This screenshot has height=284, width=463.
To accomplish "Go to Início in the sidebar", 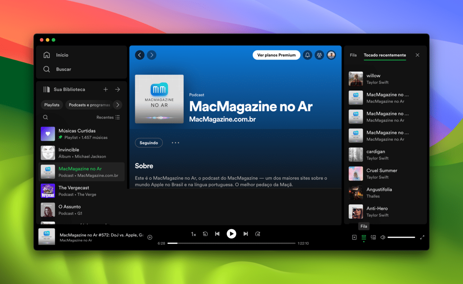I will [56, 55].
